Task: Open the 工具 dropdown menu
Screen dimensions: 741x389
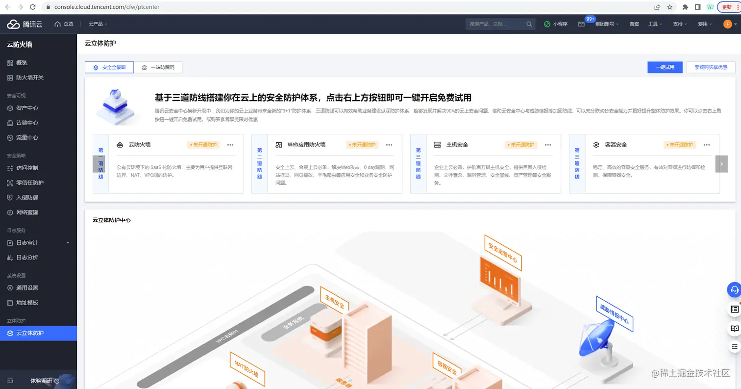Action: click(x=655, y=24)
